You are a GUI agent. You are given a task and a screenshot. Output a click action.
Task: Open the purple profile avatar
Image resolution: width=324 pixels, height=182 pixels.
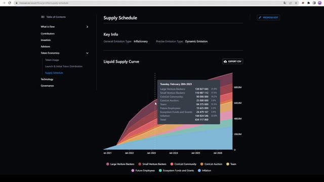319,3
